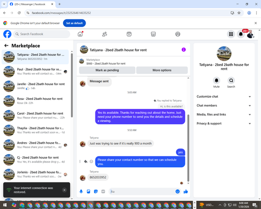Screen dimensions: 261x209
Task: Click the back arrow next to Marketplace
Action: pyautogui.click(x=6, y=45)
